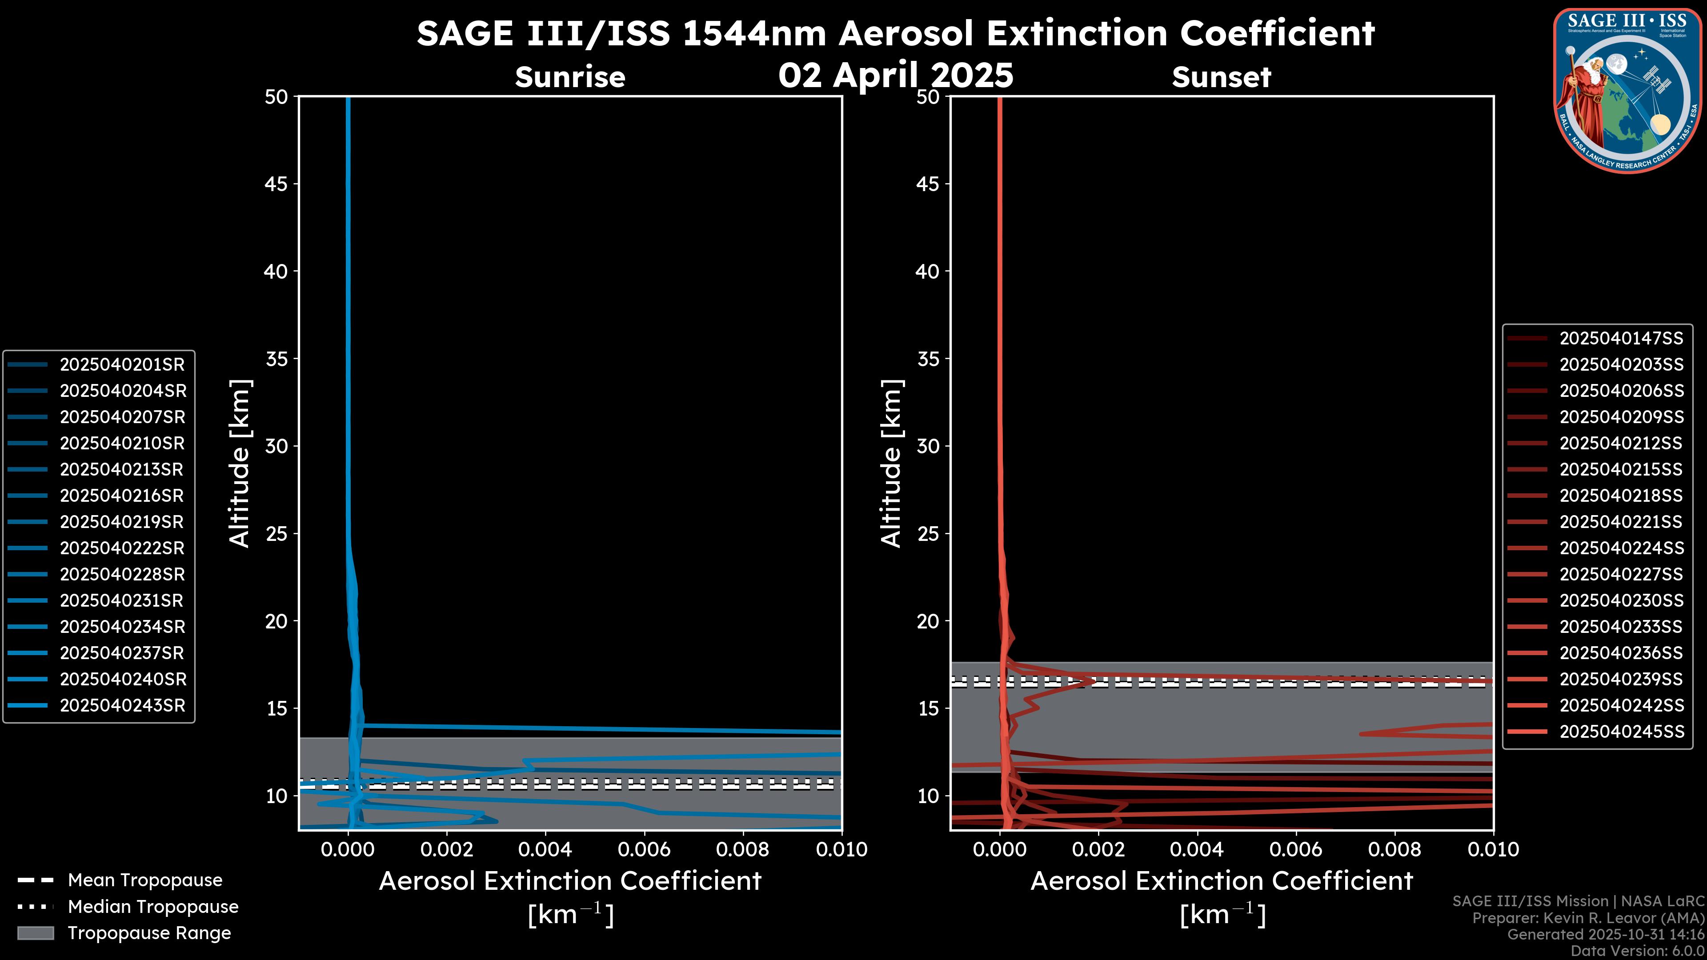Select legend entry 2025040222SR

point(123,548)
